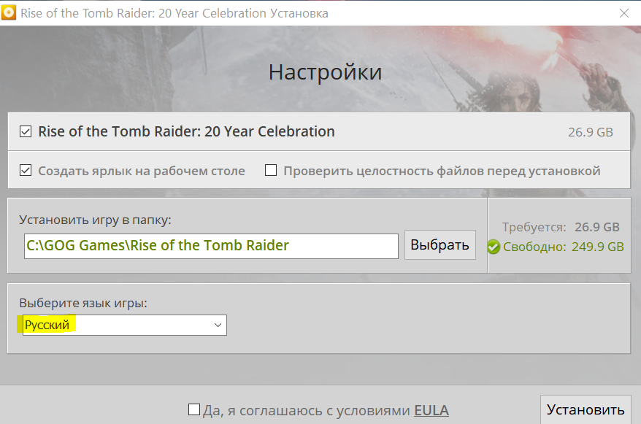The width and height of the screenshot is (641, 424).
Task: Open the EULA link
Action: point(431,410)
